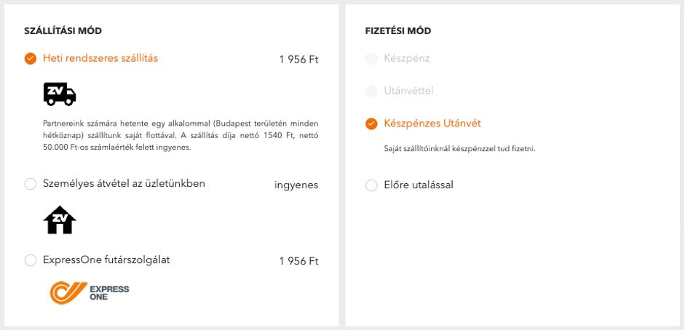Click the 1 956 Ft price of ExpressOne

298,261
